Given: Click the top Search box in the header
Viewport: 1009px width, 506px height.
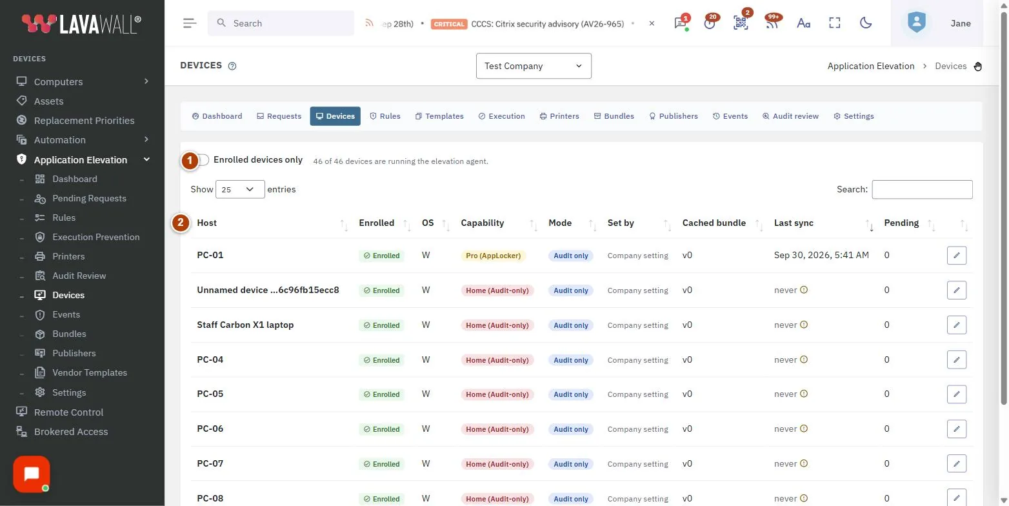Looking at the screenshot, I should click(281, 23).
